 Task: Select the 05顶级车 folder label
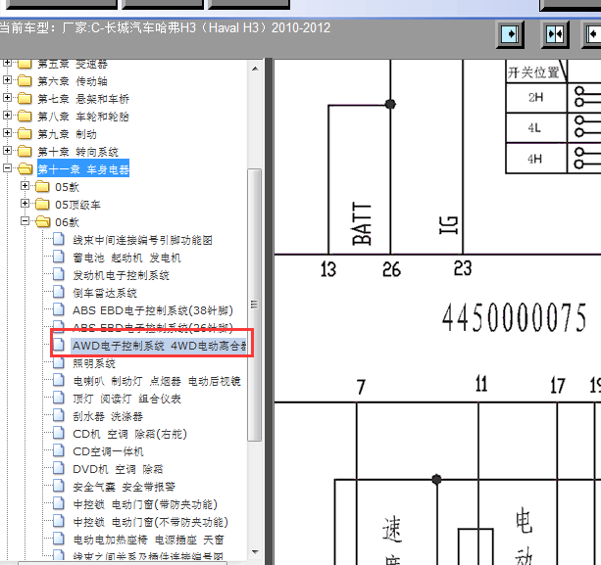click(x=77, y=205)
